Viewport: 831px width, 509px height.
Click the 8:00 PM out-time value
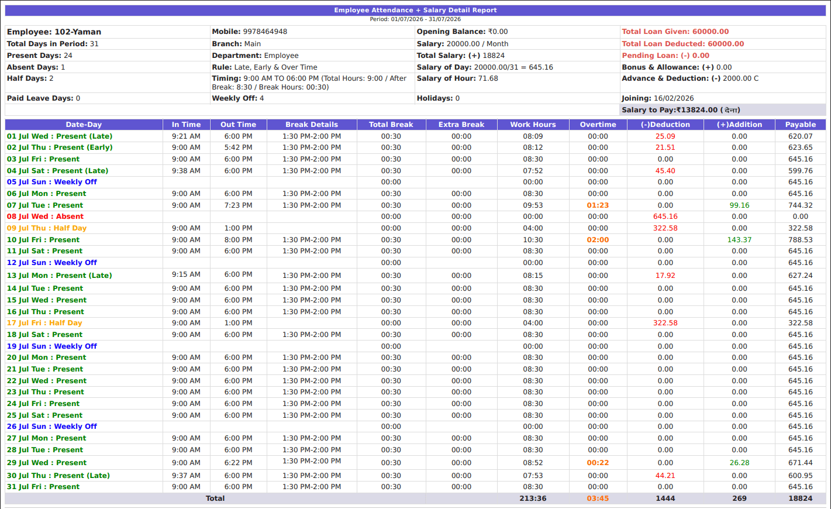(x=238, y=240)
